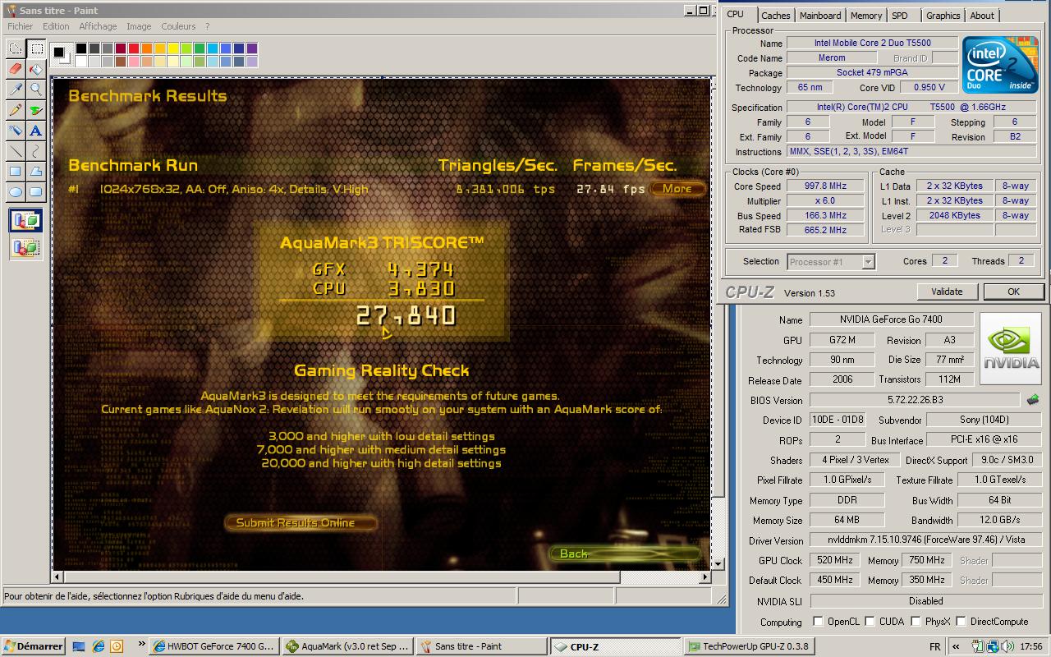Screen dimensions: 1051x657
Task: Click the CPU-Z Specification field
Action: pos(911,107)
